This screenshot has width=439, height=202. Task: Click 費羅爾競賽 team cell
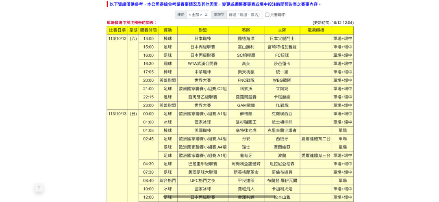coord(246,97)
